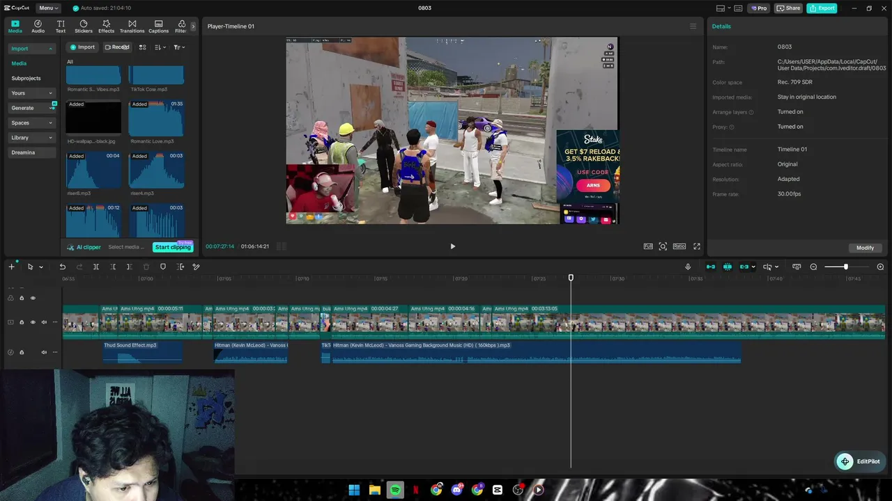892x501 pixels.
Task: Select the HD-wallpaper black.jpg thumbnail
Action: point(93,118)
